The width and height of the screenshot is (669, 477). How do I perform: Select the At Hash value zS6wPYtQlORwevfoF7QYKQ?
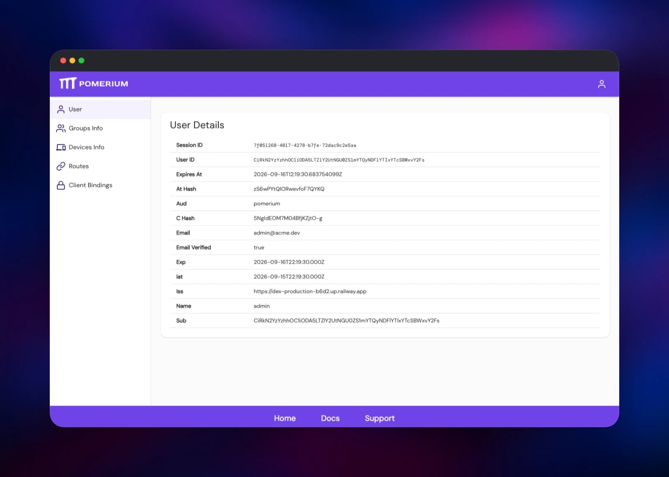[289, 189]
